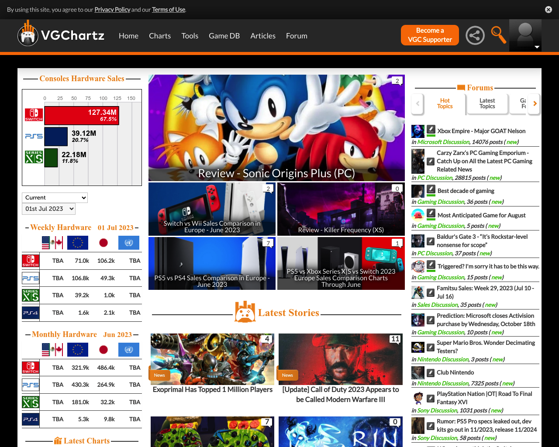The height and width of the screenshot is (447, 559).
Task: Select the Japan flag in Weekly Hardware
Action: tap(104, 243)
